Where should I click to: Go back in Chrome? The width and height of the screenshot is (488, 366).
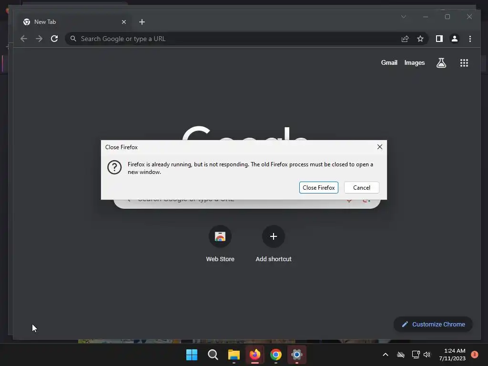24,39
